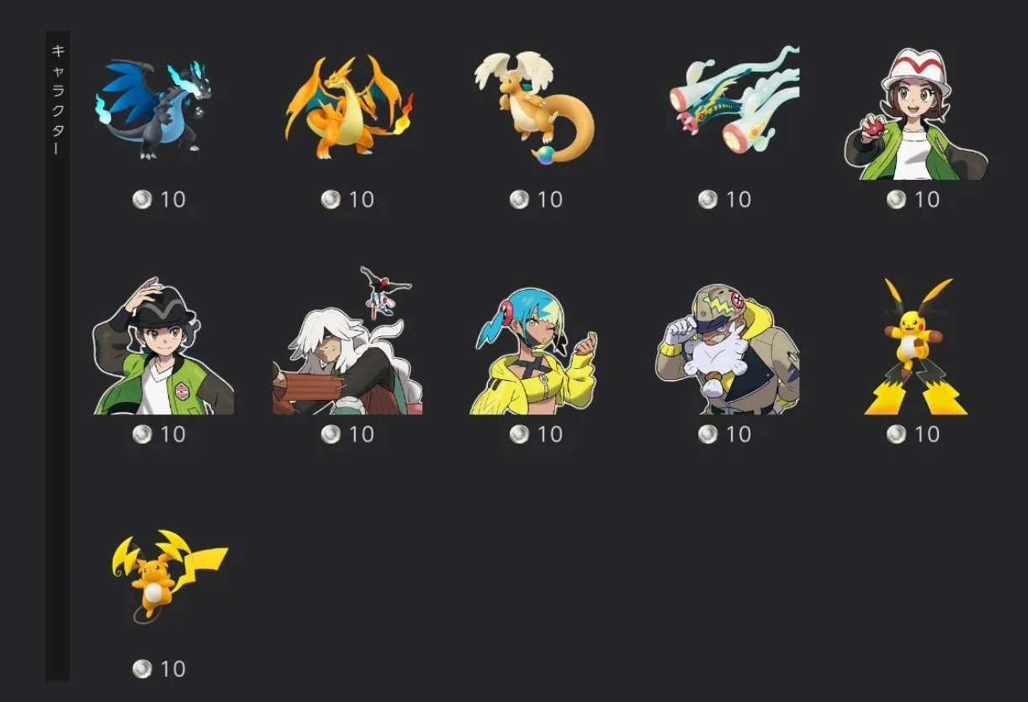Image resolution: width=1028 pixels, height=702 pixels.
Task: Click the price beneath the teal serpent Pokémon
Action: [723, 199]
